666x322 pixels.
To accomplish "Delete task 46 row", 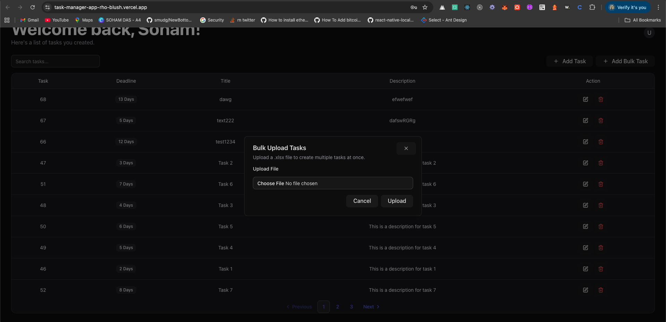I will pos(601,269).
